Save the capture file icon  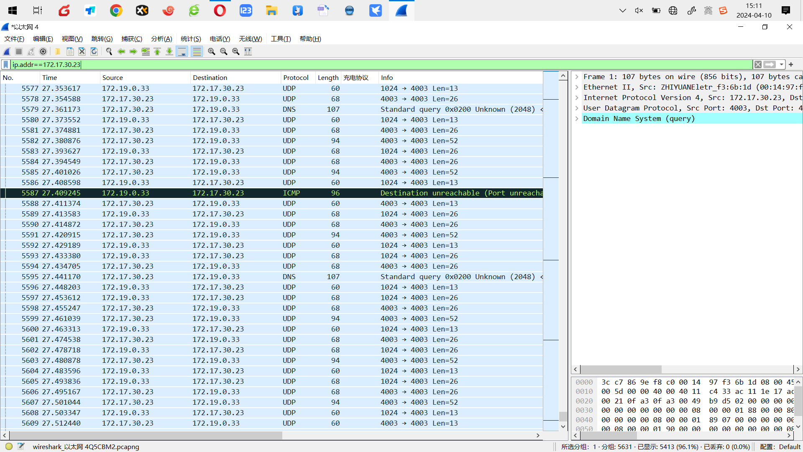(70, 51)
